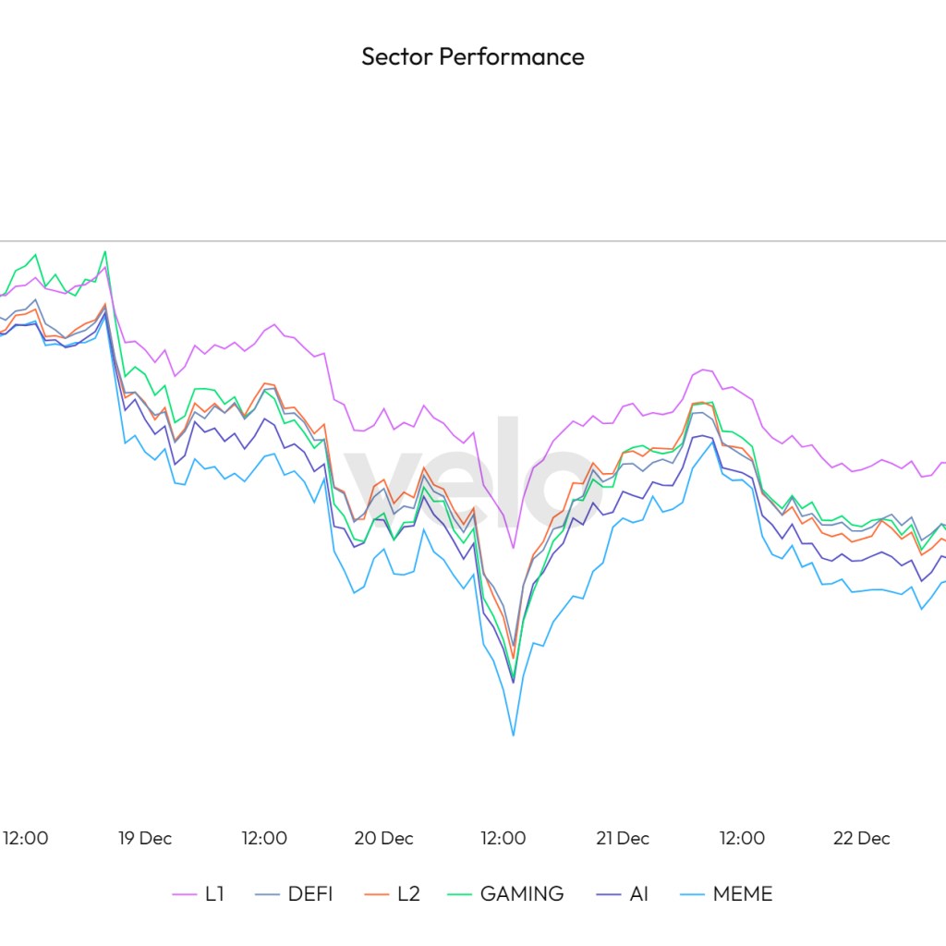Click the 21 Dec axis tick label

point(623,839)
